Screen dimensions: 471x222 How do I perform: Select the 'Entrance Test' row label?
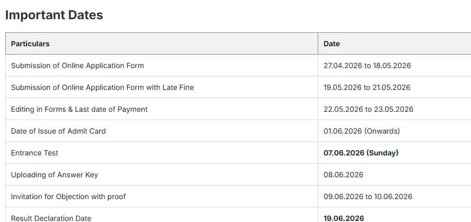tap(34, 153)
